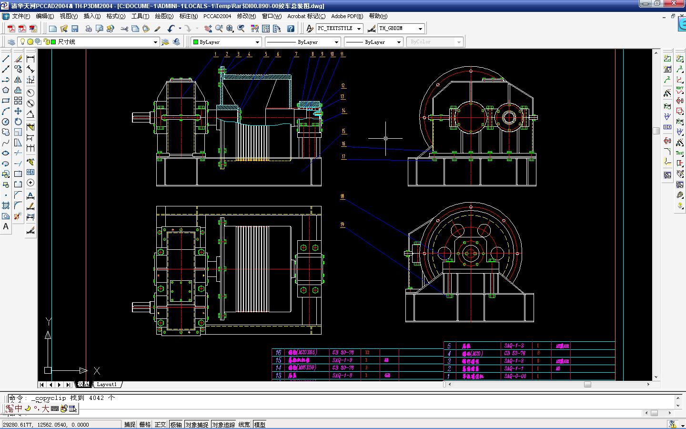The image size is (686, 429).
Task: Open the 编辑(E) menu
Action: pyautogui.click(x=45, y=16)
